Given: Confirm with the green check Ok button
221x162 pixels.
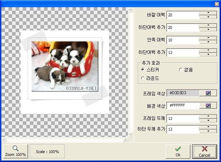Looking at the screenshot, I should 178,152.
